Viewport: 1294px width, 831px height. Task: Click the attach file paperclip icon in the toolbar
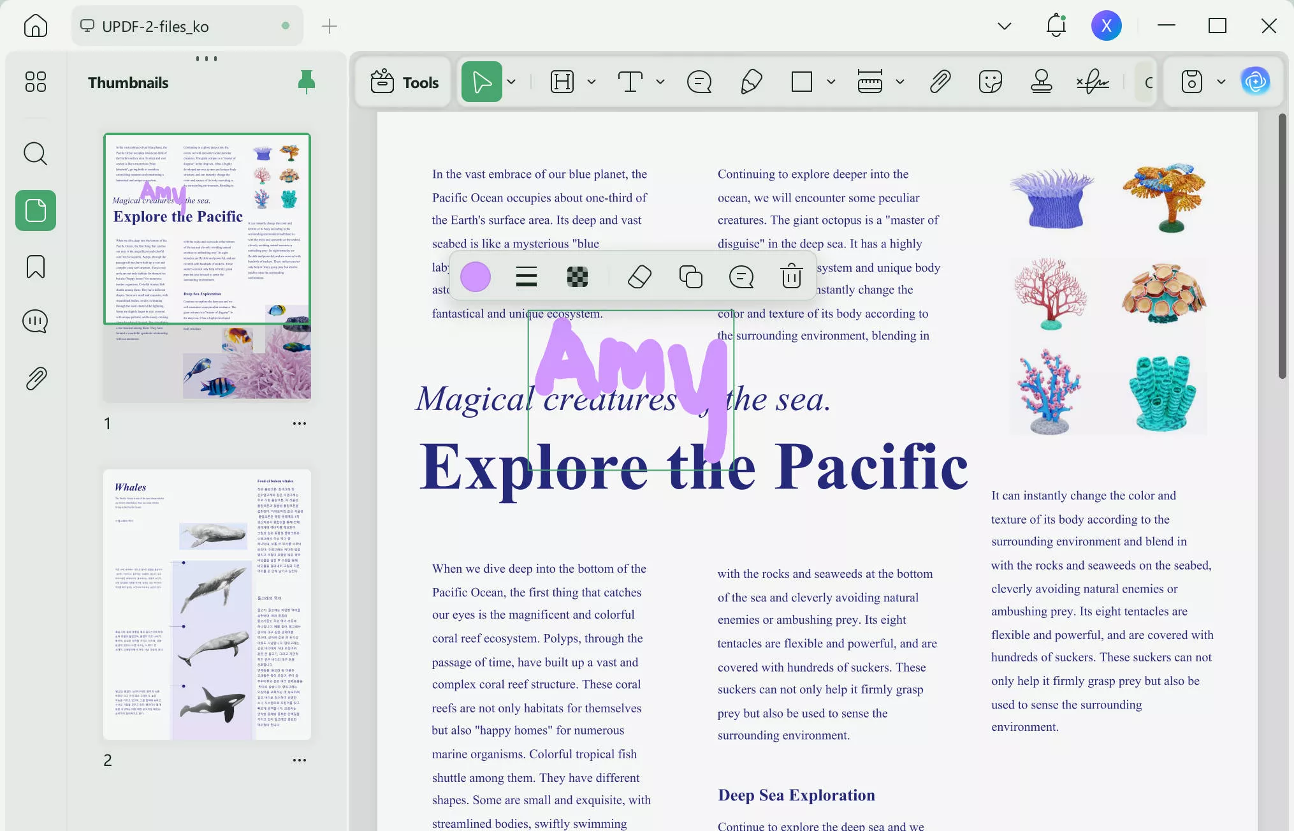[x=940, y=82]
